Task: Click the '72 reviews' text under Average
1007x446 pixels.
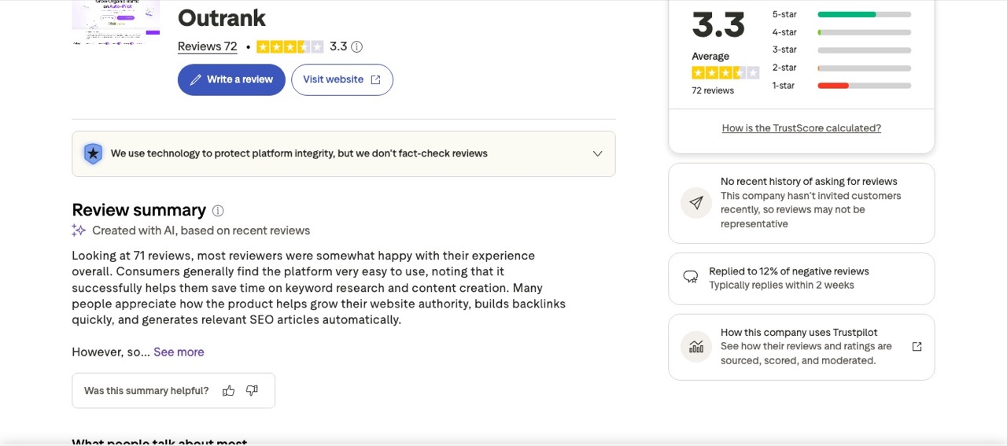Action: [713, 90]
